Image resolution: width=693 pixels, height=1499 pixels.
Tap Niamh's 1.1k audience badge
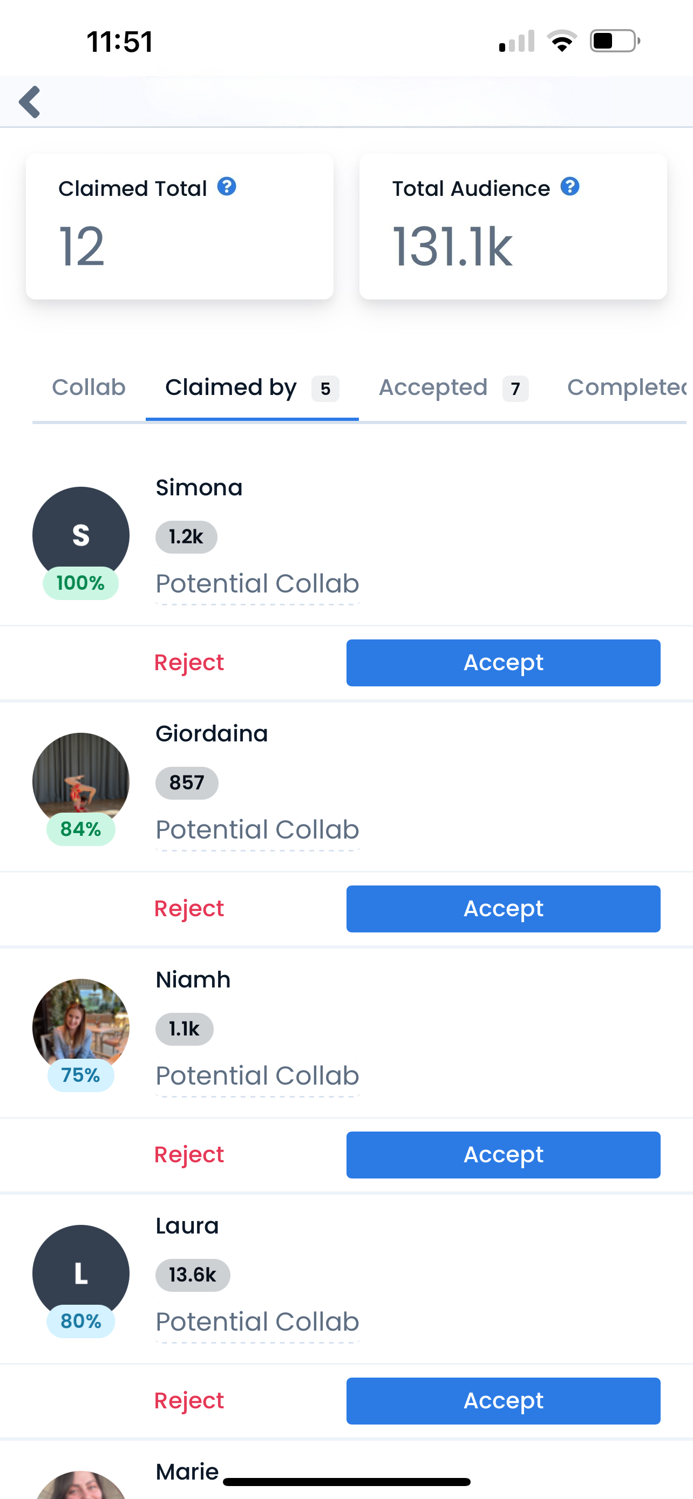[x=184, y=1030]
